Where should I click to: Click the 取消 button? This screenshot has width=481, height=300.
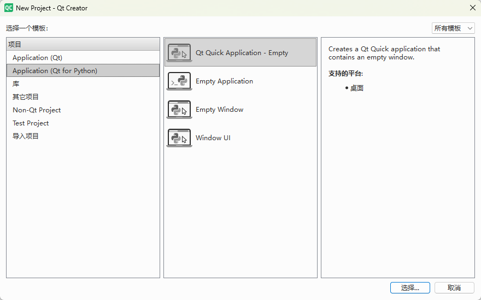click(x=454, y=288)
